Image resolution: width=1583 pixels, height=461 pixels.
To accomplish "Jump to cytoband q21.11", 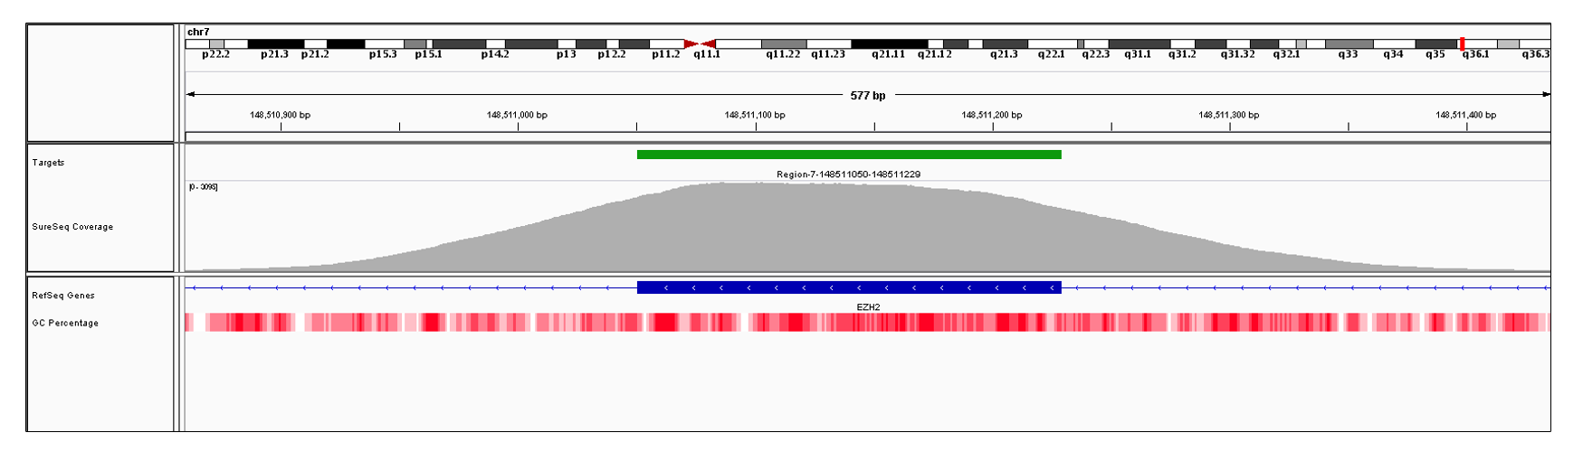I will pyautogui.click(x=888, y=54).
